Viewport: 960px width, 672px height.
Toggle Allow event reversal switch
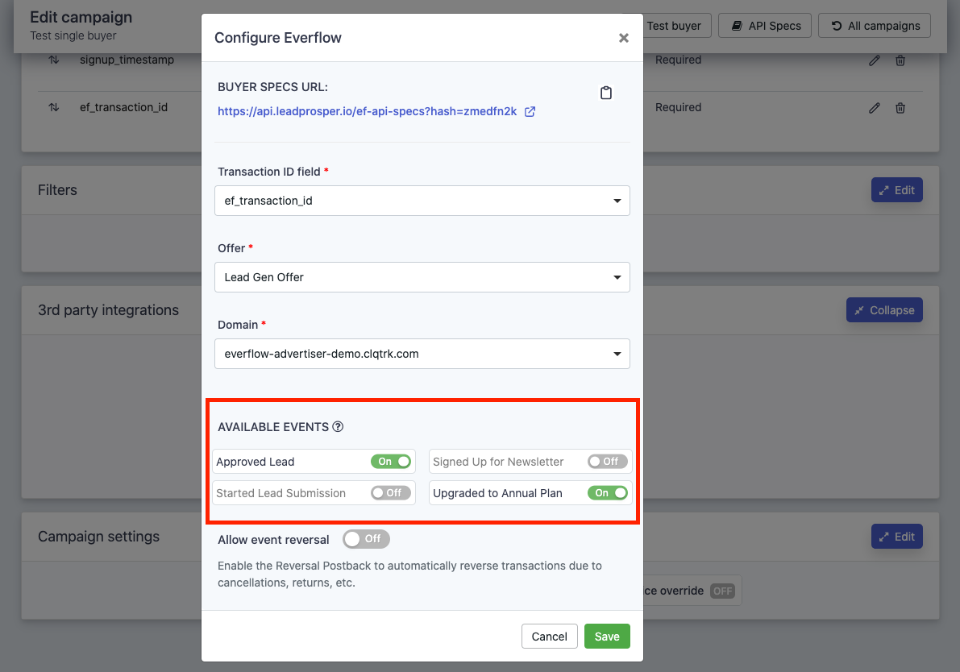click(366, 539)
